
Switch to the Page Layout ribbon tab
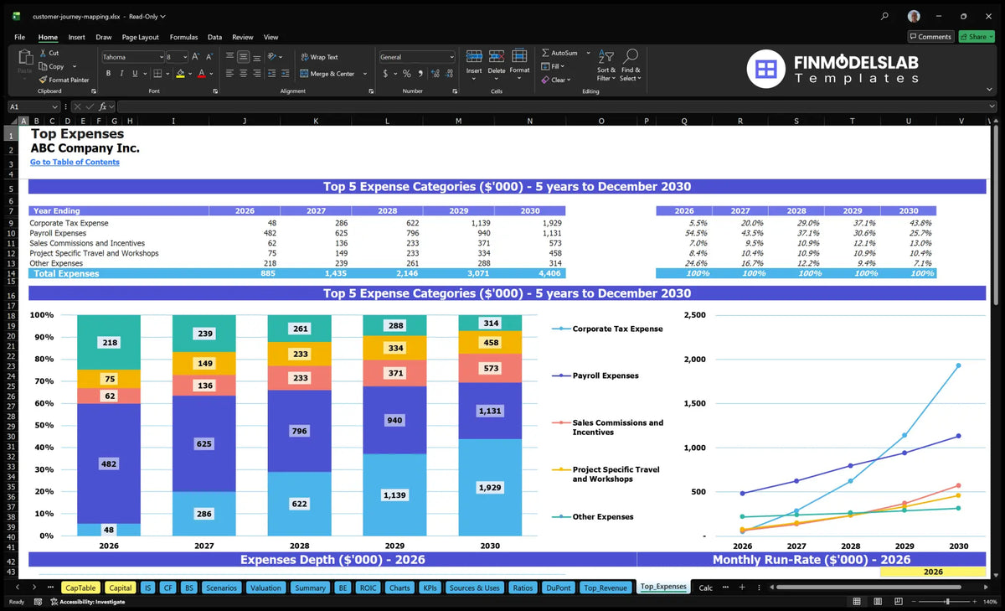[x=140, y=37]
